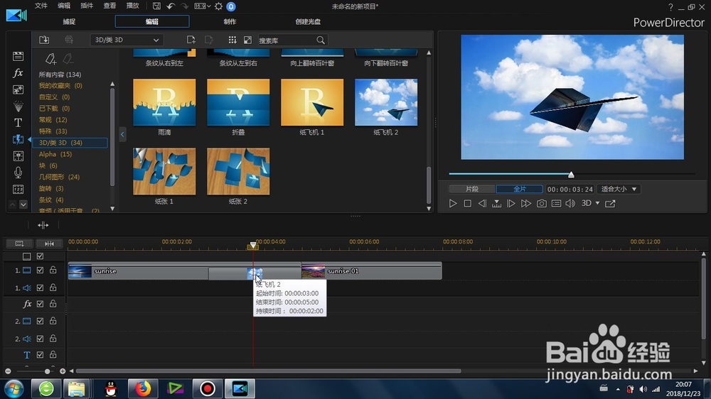Toggle audio track 2 enable checkbox

coord(40,339)
